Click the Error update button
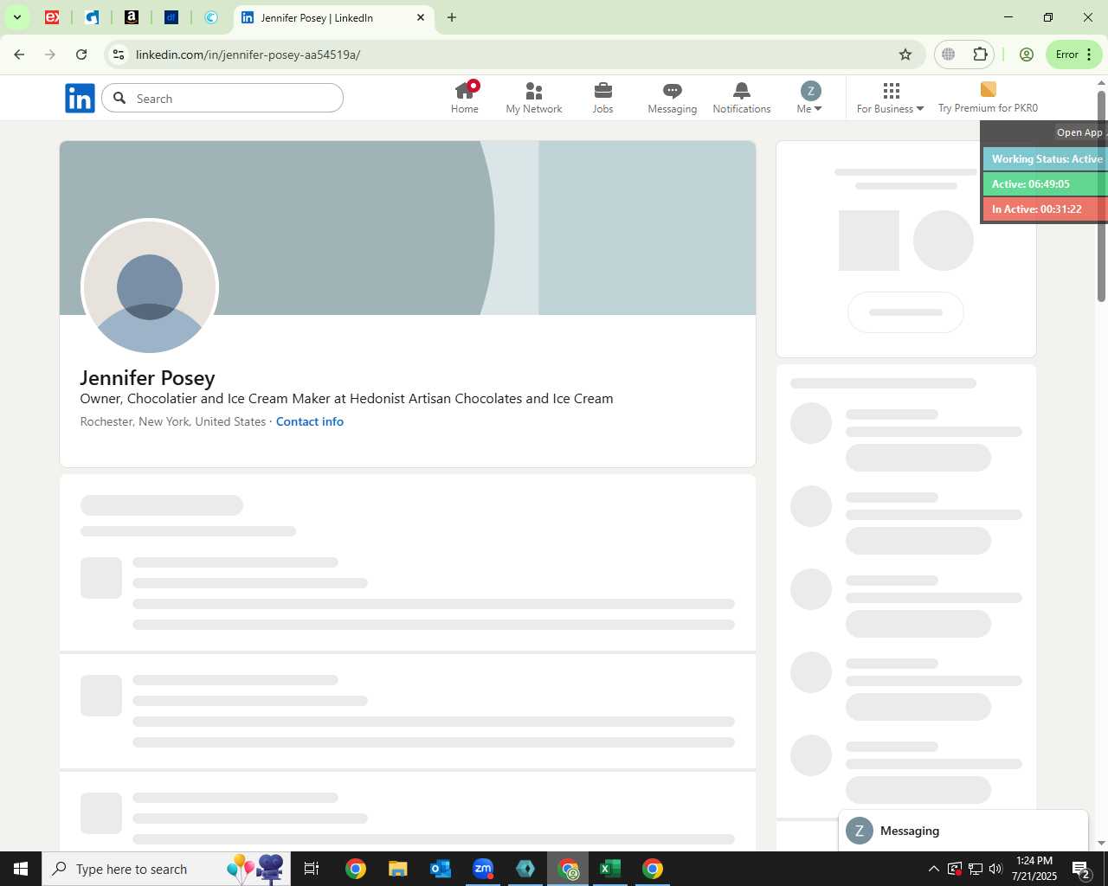This screenshot has height=886, width=1108. [1074, 55]
